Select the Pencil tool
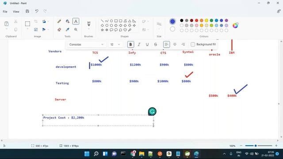The height and width of the screenshot is (159, 283). pos(59,22)
